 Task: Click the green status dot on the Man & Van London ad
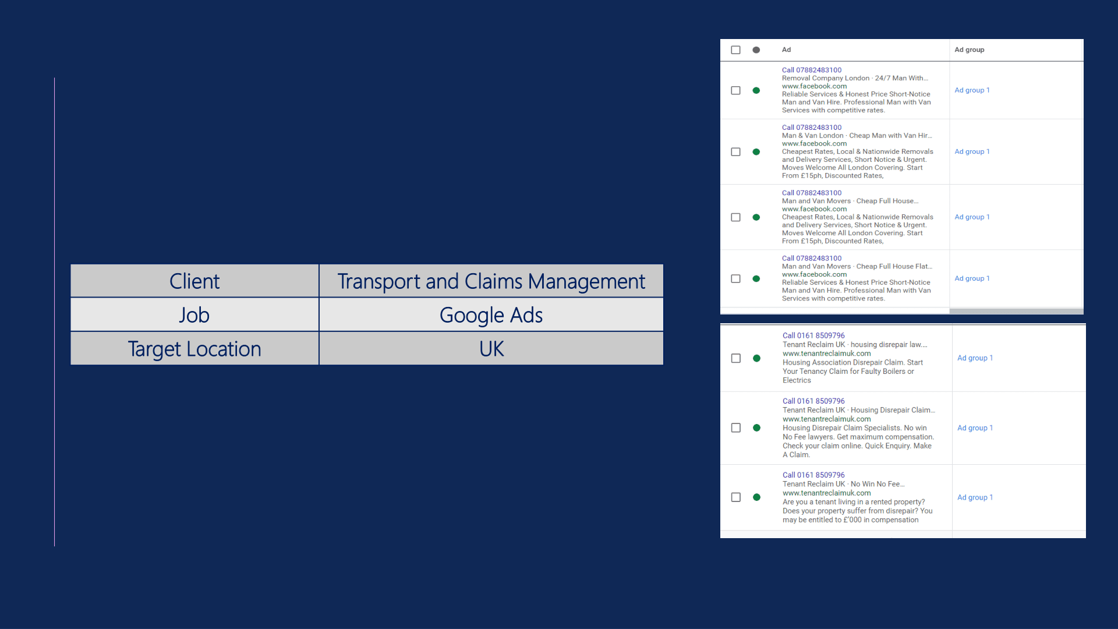pos(756,151)
